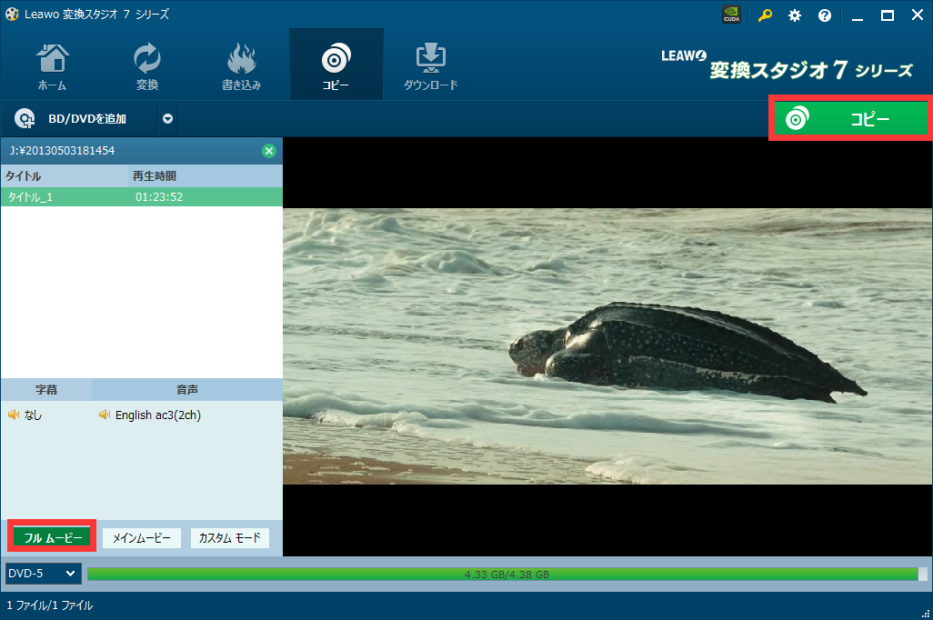Select the コピー tab in the top navigation
The image size is (933, 620).
click(336, 65)
